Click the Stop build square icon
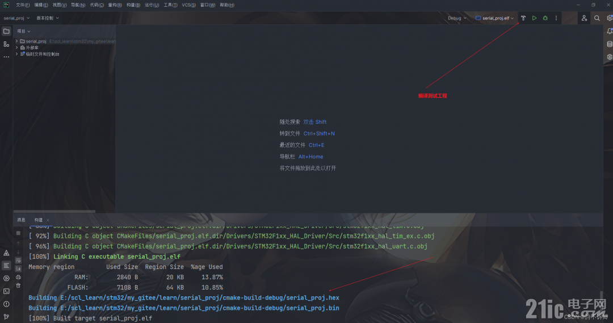 click(x=18, y=233)
